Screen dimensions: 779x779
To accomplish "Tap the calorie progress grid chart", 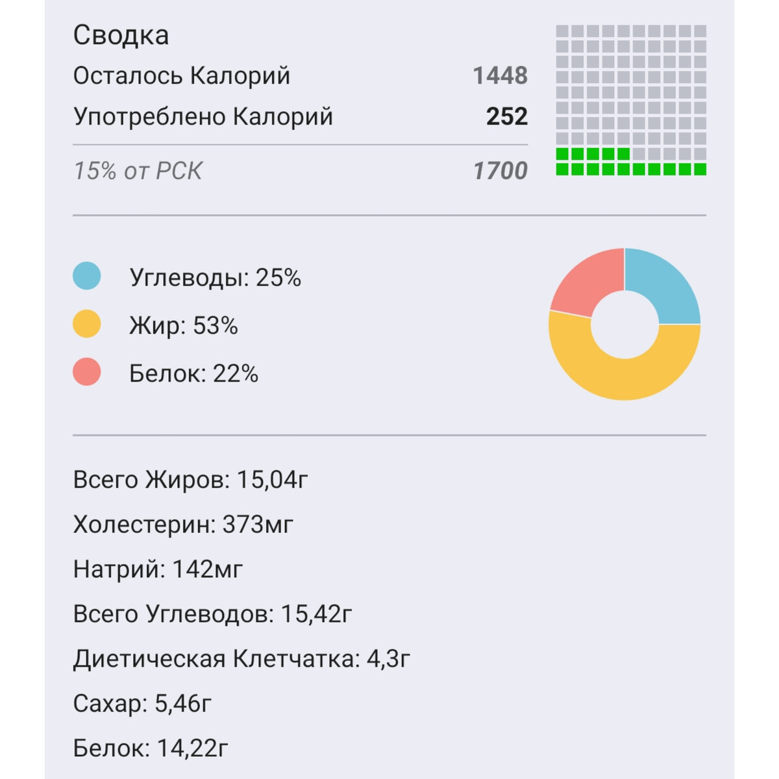I will [631, 100].
